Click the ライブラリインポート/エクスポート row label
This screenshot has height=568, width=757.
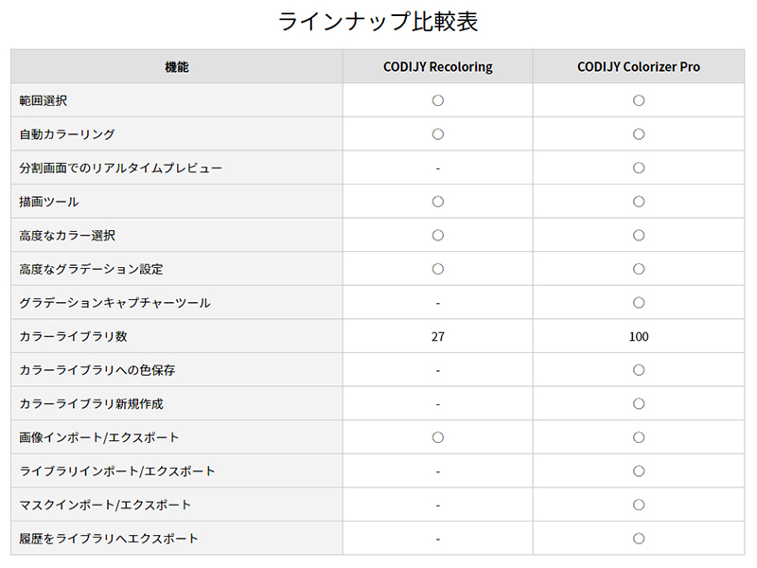coord(117,471)
